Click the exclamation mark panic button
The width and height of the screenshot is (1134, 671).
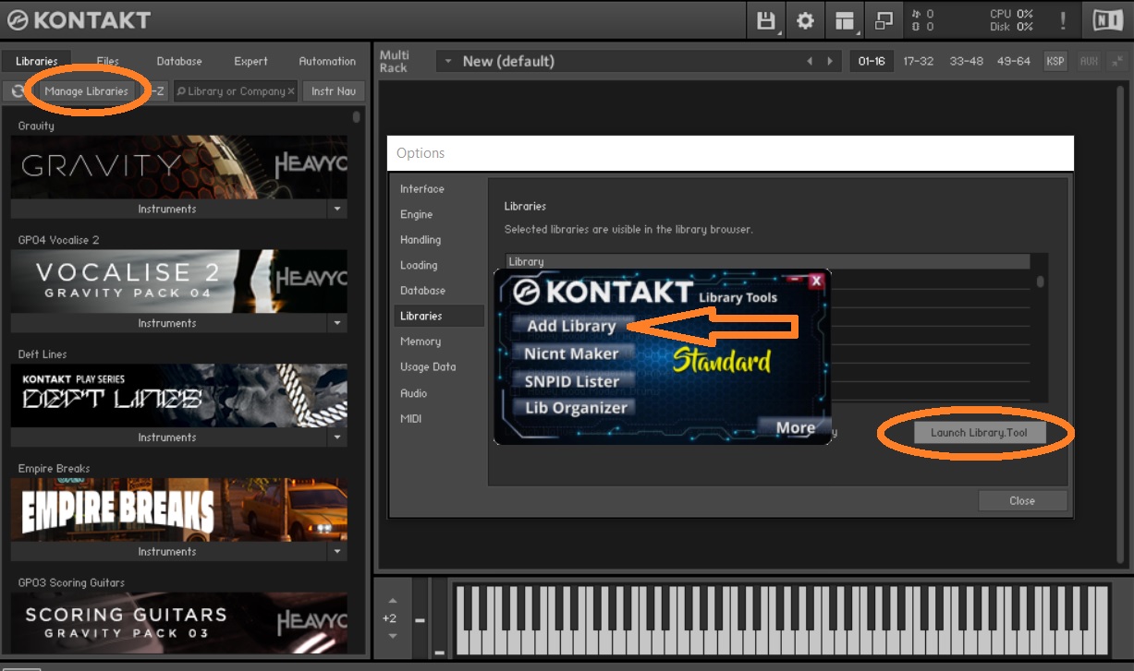1063,20
